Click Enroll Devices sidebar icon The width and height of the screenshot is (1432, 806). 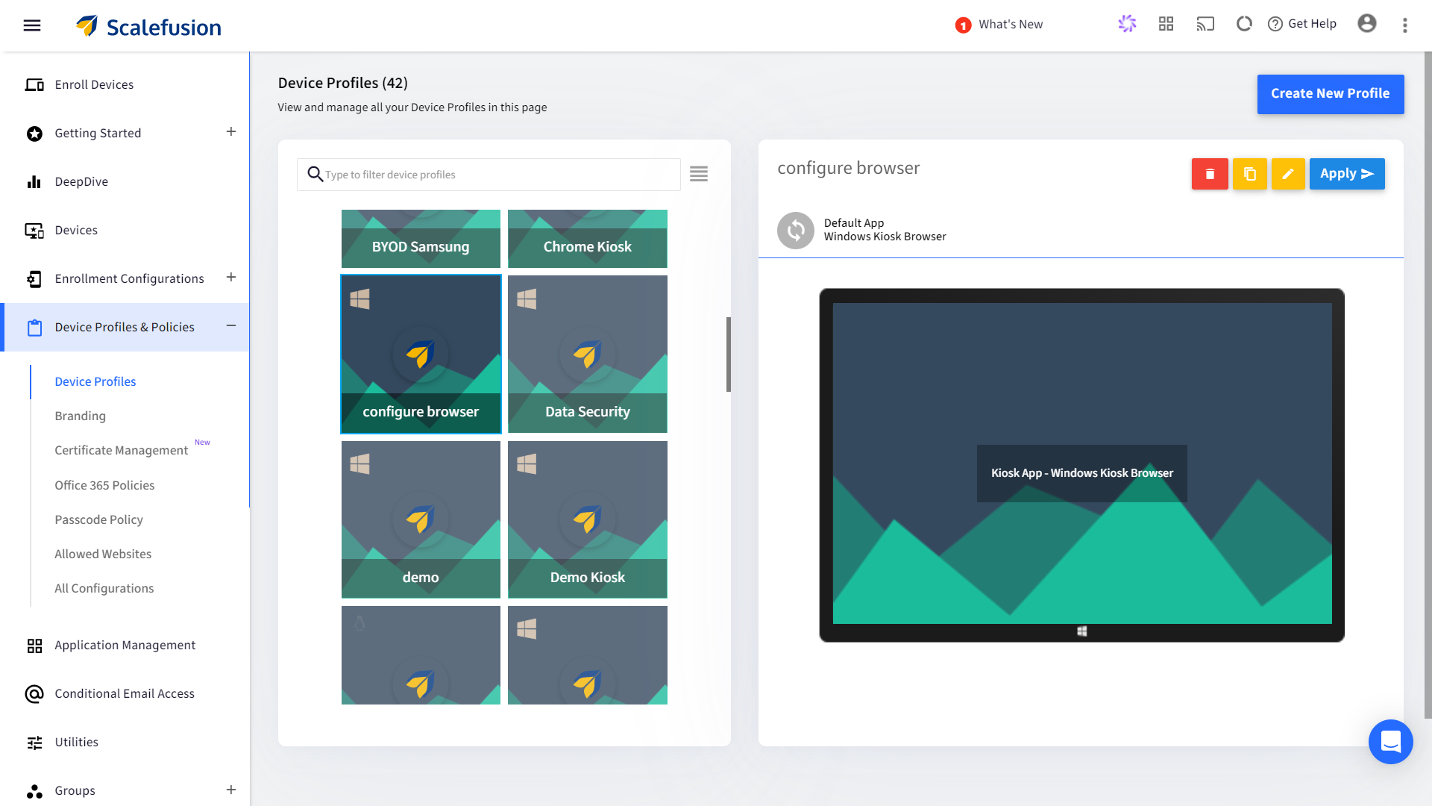(x=34, y=84)
